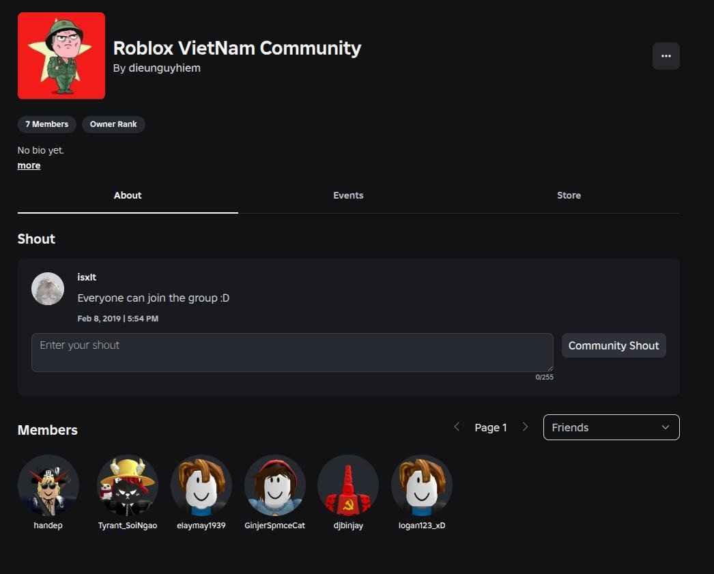The image size is (714, 574).
Task: Open Tyrant_SoiNgao's member avatar
Action: click(128, 485)
